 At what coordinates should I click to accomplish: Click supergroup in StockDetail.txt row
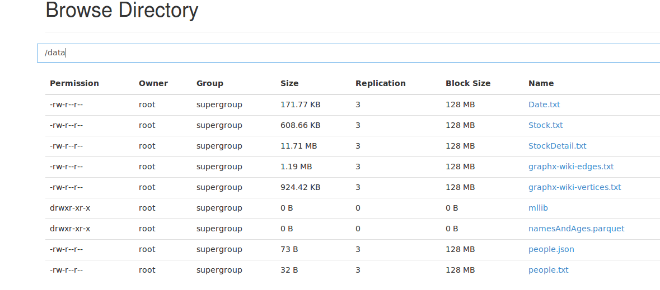[219, 146]
